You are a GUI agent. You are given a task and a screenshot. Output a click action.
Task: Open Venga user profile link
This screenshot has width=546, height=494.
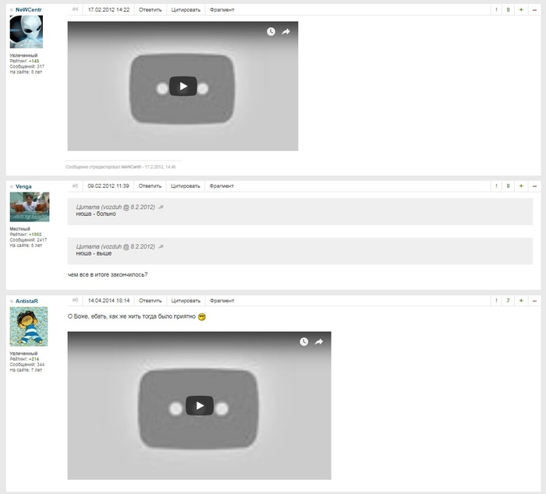(x=23, y=186)
